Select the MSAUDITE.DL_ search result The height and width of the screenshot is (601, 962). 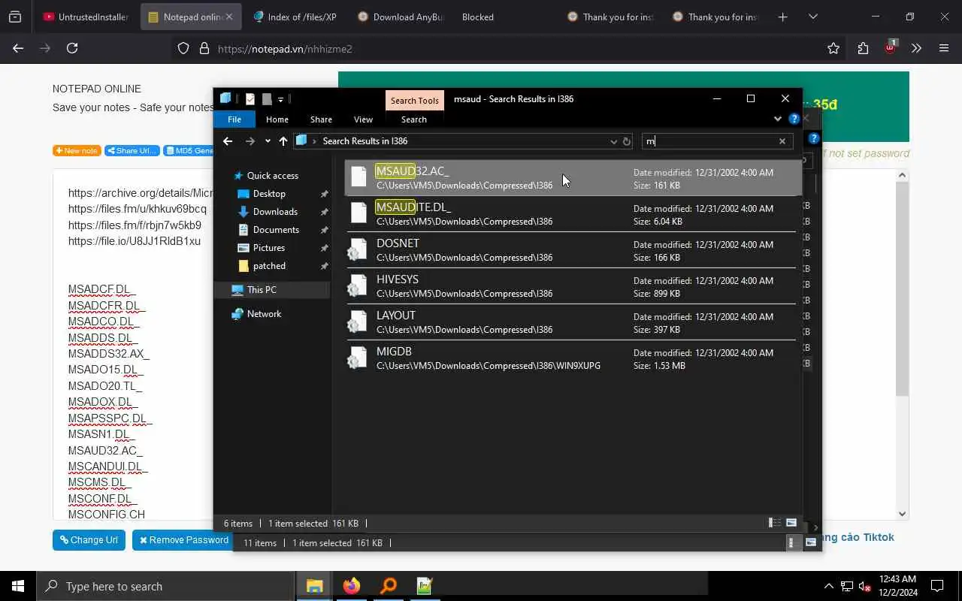(x=571, y=214)
